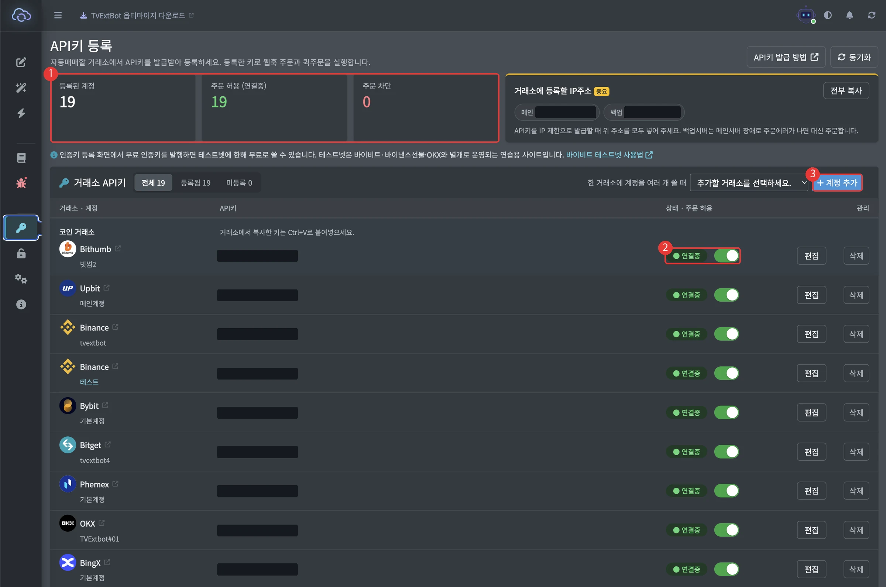Toggle order permission for Bithumb
Screen dimensions: 886x587
tap(727, 256)
